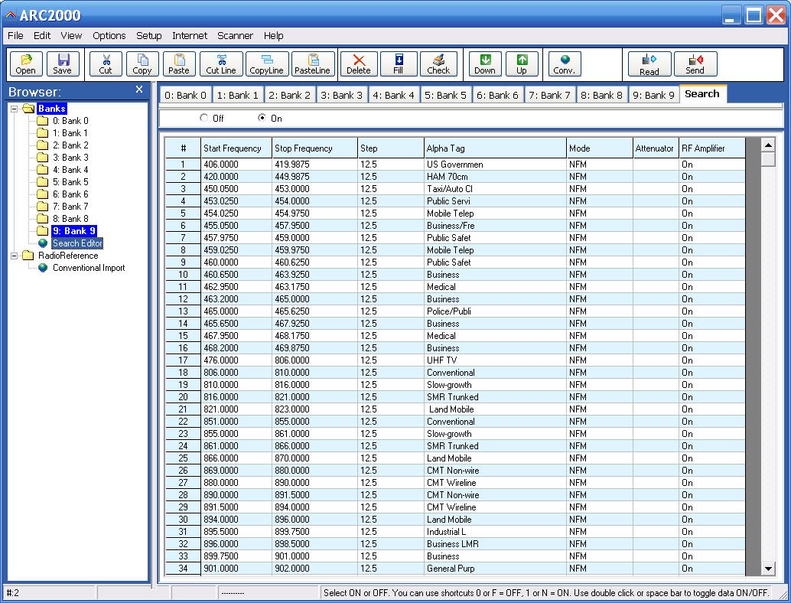The image size is (791, 603).
Task: Click the scrollbar down arrow in the table
Action: point(768,569)
